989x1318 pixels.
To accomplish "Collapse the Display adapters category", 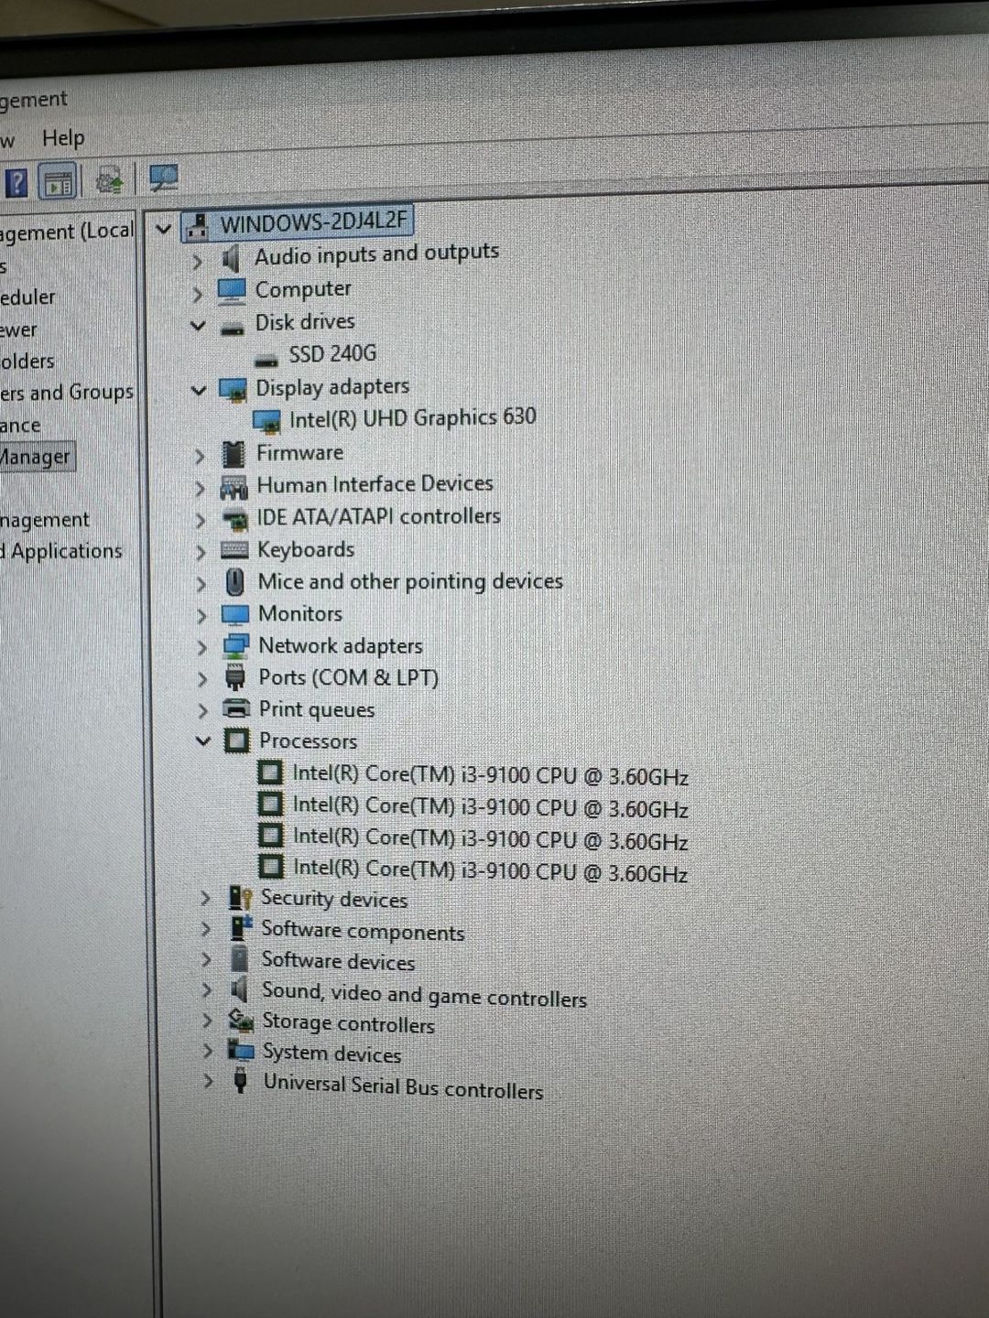I will (x=199, y=391).
